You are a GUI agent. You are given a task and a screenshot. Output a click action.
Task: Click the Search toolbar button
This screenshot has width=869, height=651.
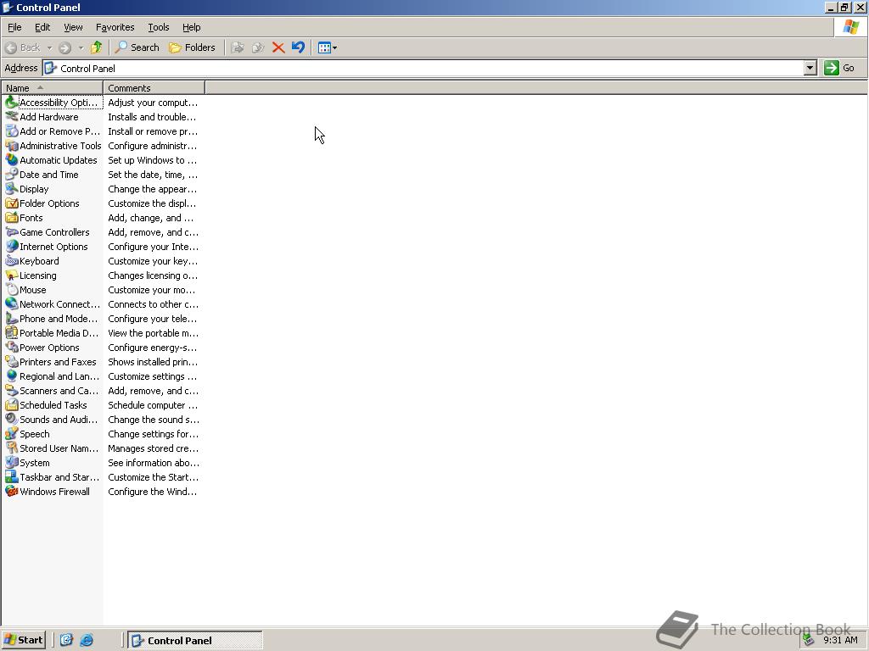point(137,47)
